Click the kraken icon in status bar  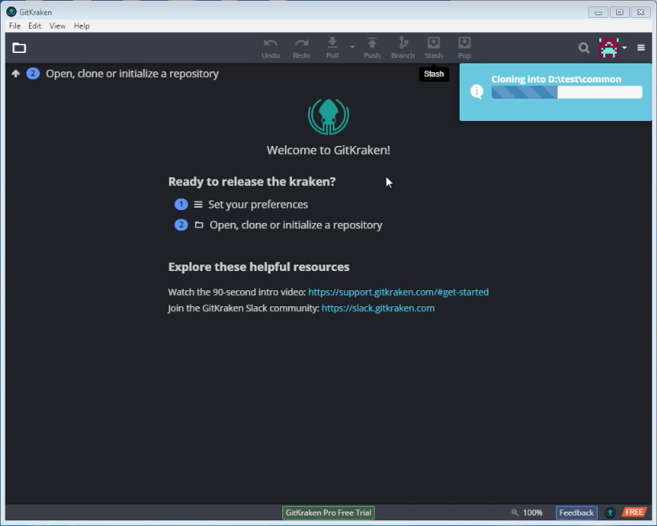pos(610,512)
